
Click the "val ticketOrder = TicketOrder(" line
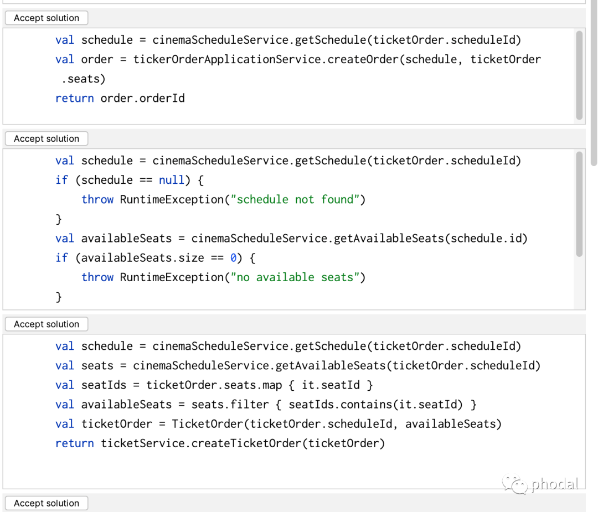click(x=279, y=424)
